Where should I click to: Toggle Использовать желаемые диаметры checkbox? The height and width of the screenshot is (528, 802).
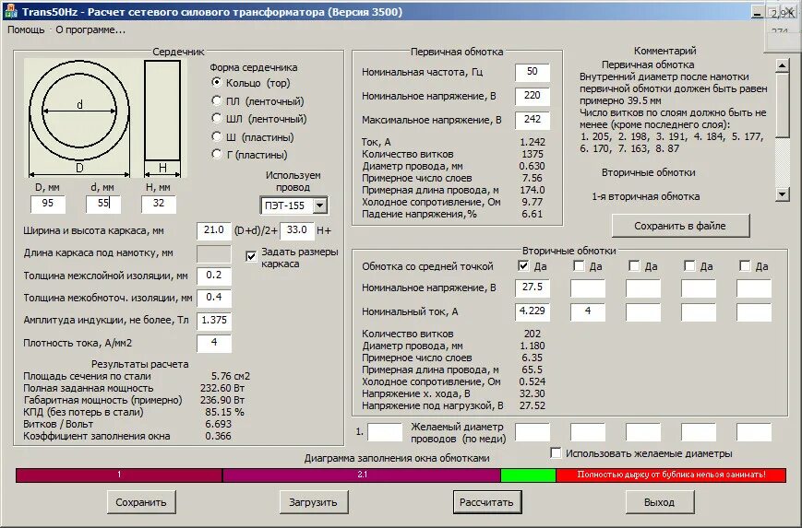point(556,453)
